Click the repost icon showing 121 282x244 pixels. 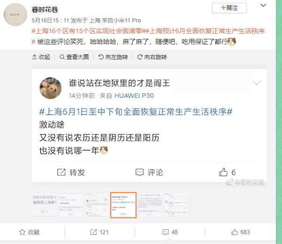click(93, 232)
